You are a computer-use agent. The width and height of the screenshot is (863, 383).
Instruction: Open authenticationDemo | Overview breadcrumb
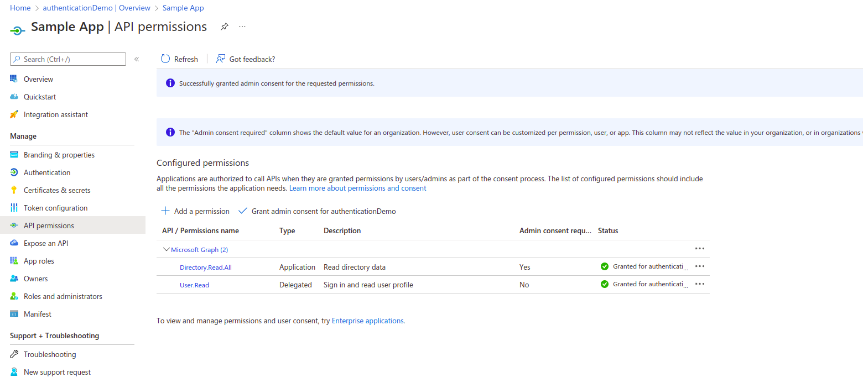96,8
